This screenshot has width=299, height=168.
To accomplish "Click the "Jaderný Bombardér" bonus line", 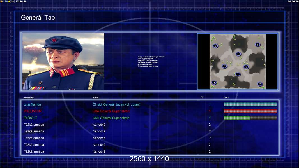I will [145, 64].
